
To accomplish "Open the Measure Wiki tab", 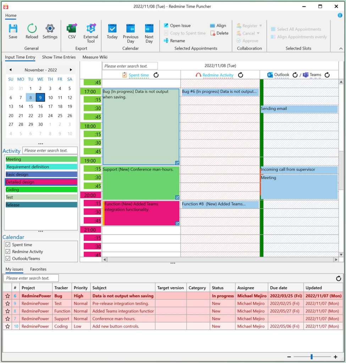I will [95, 57].
